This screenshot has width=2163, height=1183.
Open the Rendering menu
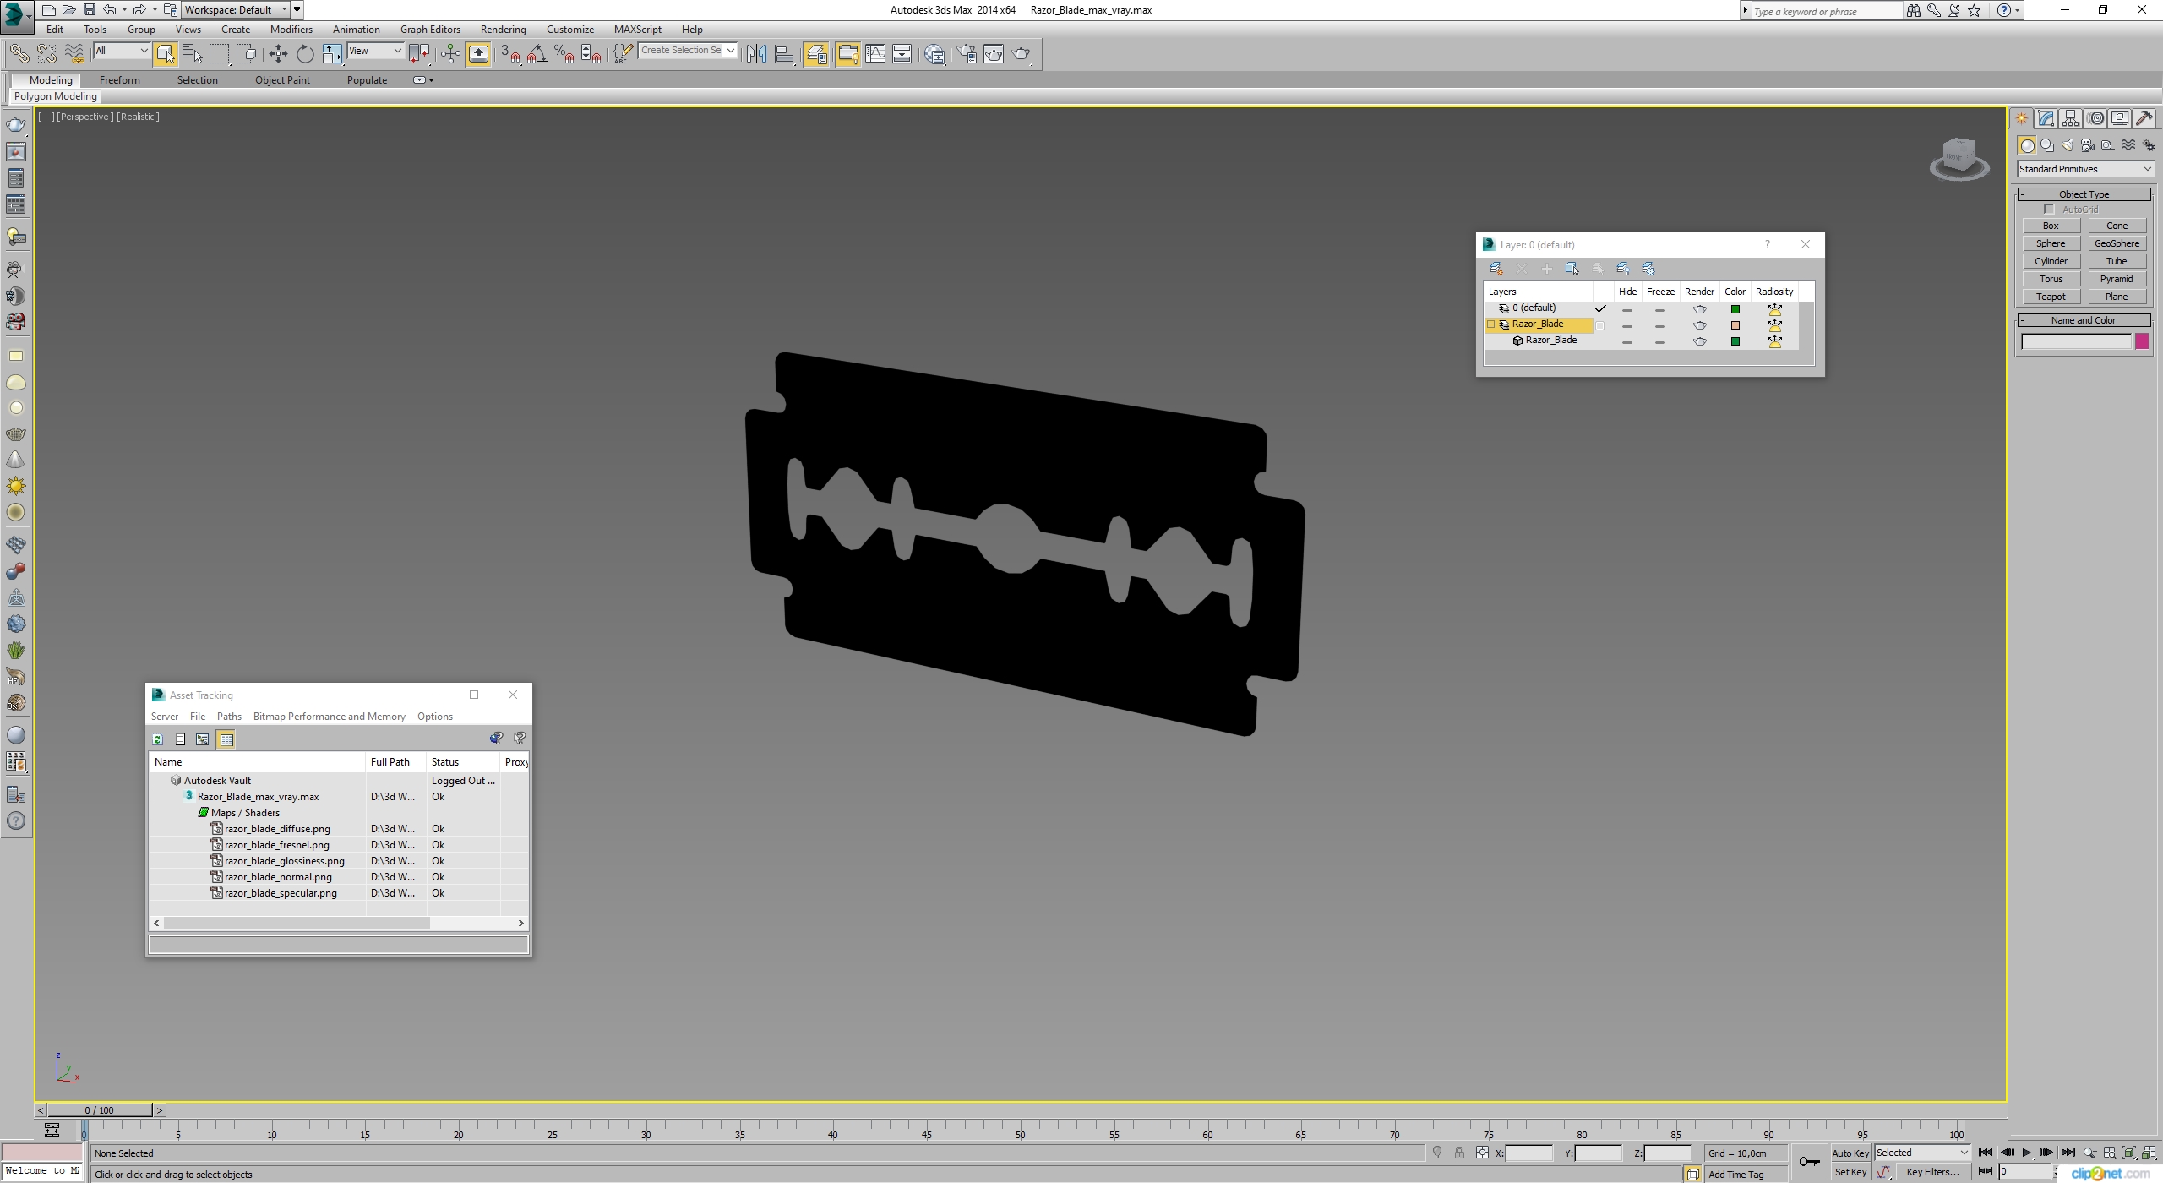click(x=503, y=30)
